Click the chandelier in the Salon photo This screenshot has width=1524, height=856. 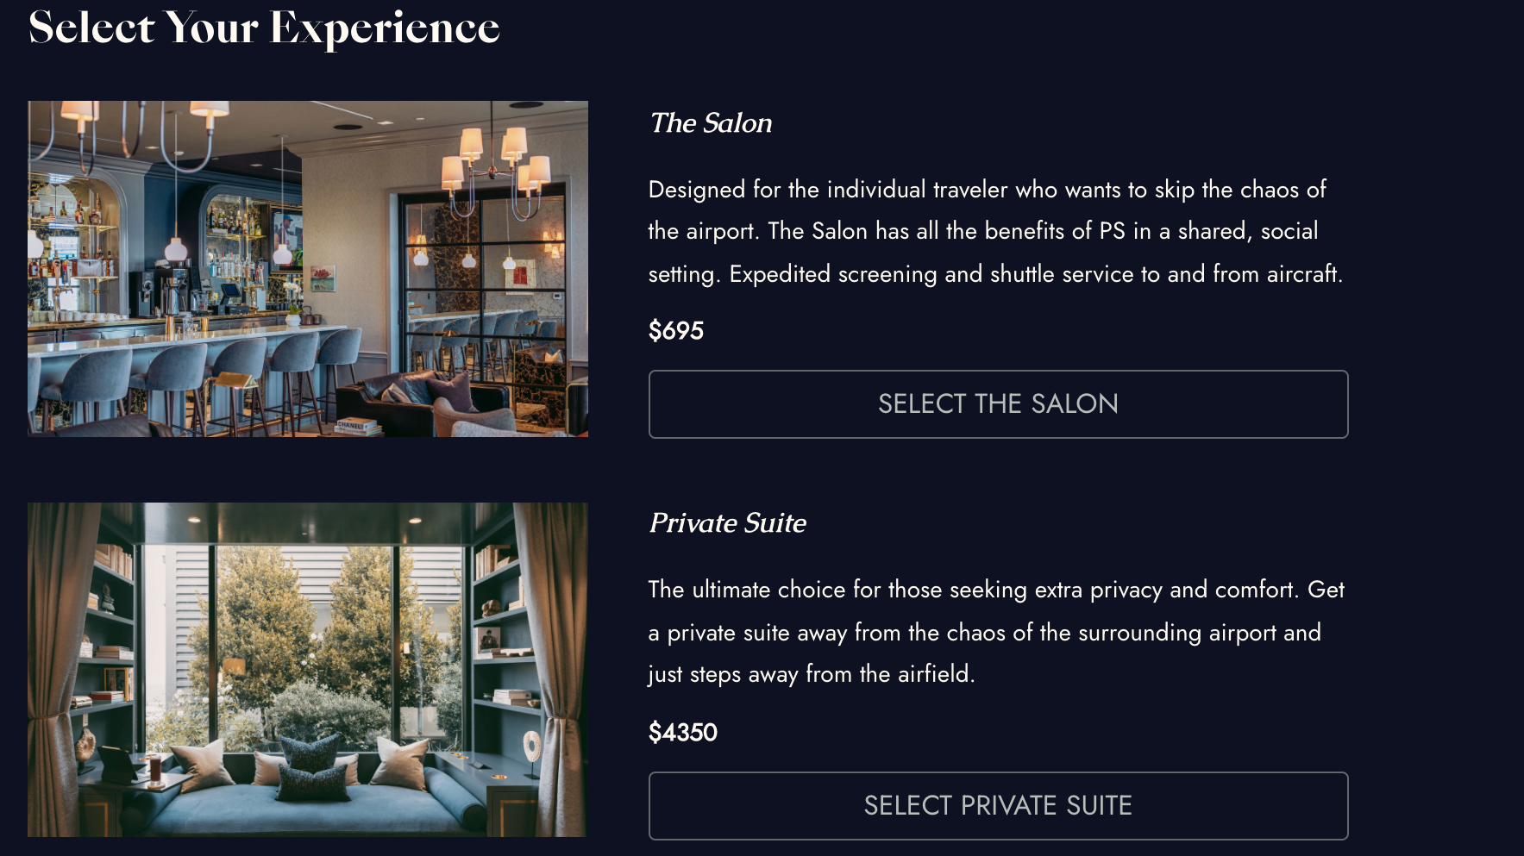496,164
